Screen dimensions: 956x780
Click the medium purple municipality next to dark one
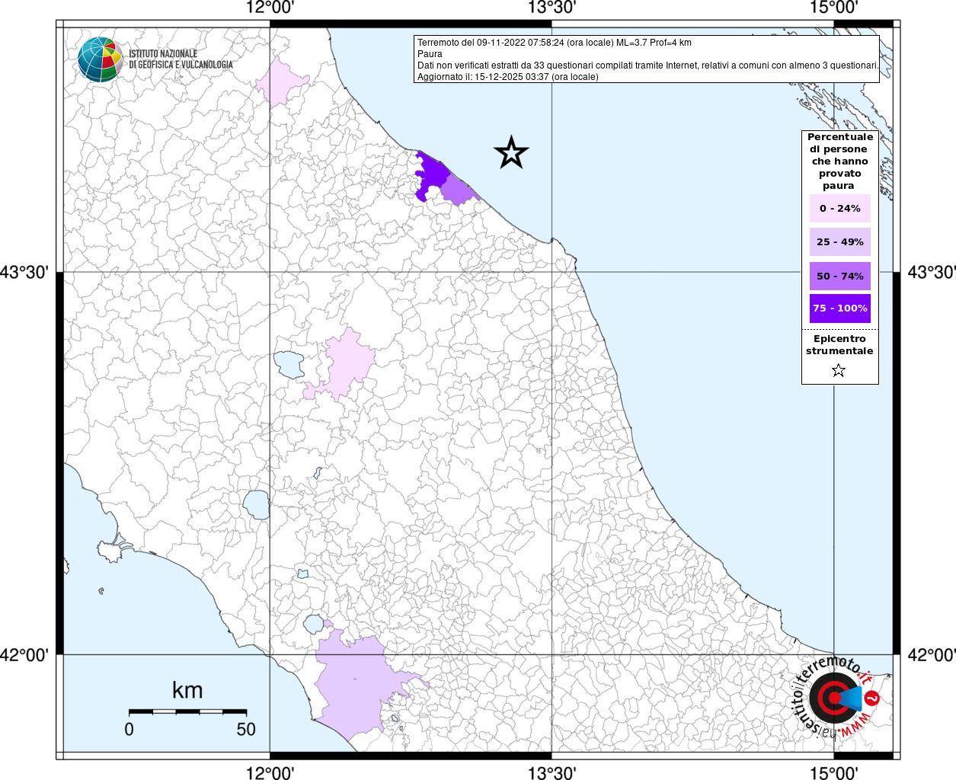coord(458,190)
